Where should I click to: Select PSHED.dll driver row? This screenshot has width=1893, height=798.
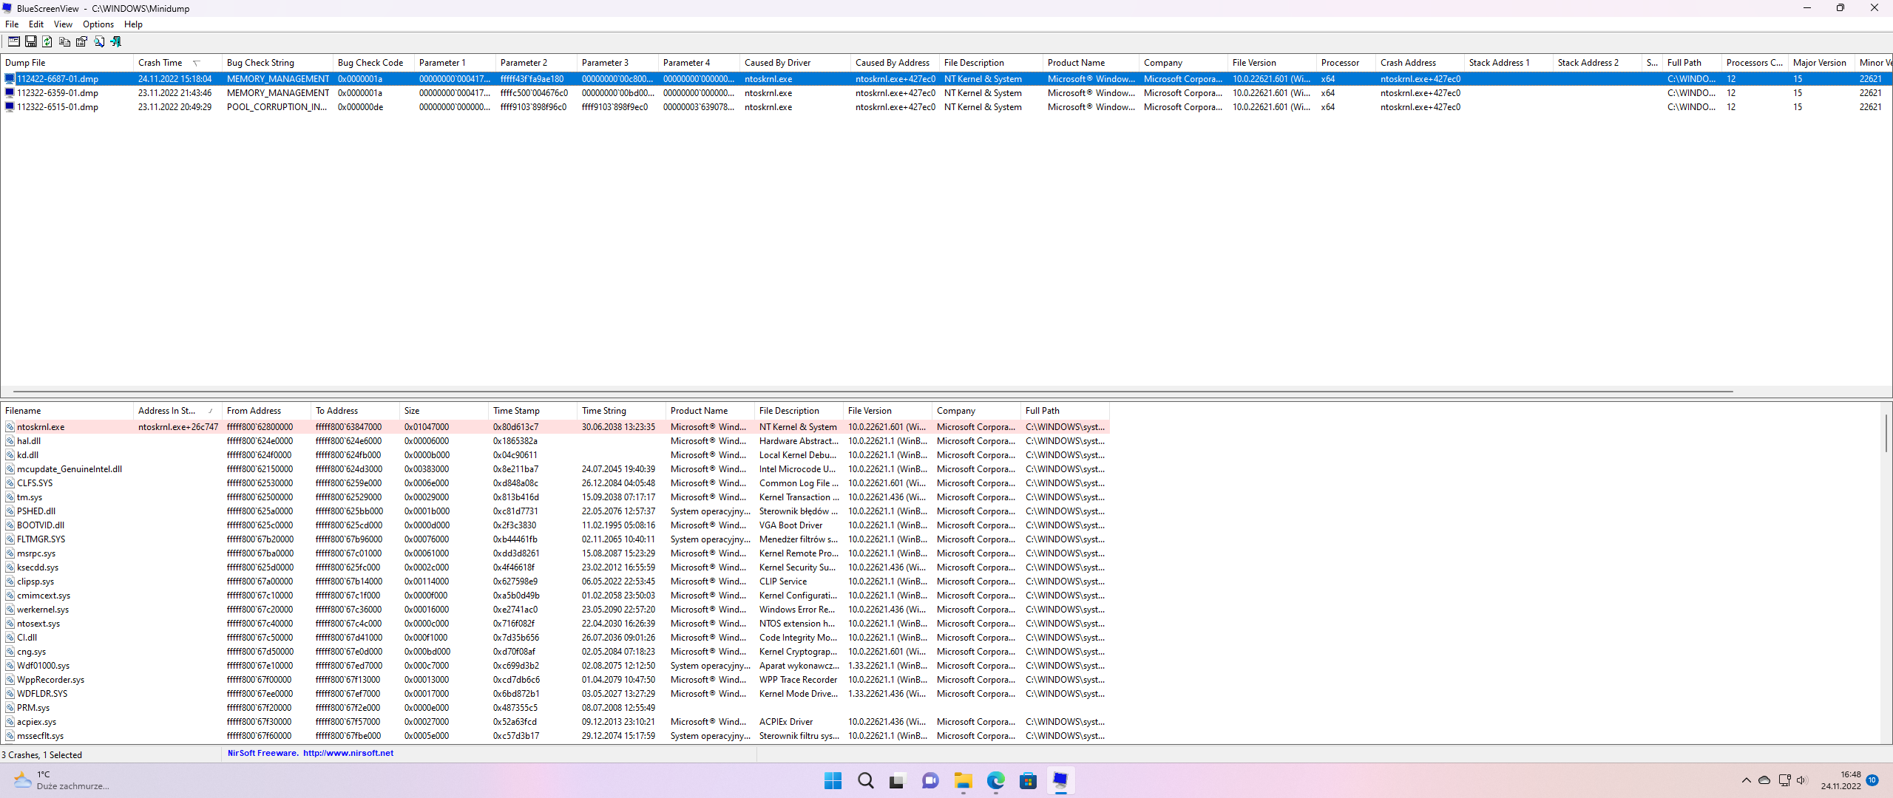(555, 511)
